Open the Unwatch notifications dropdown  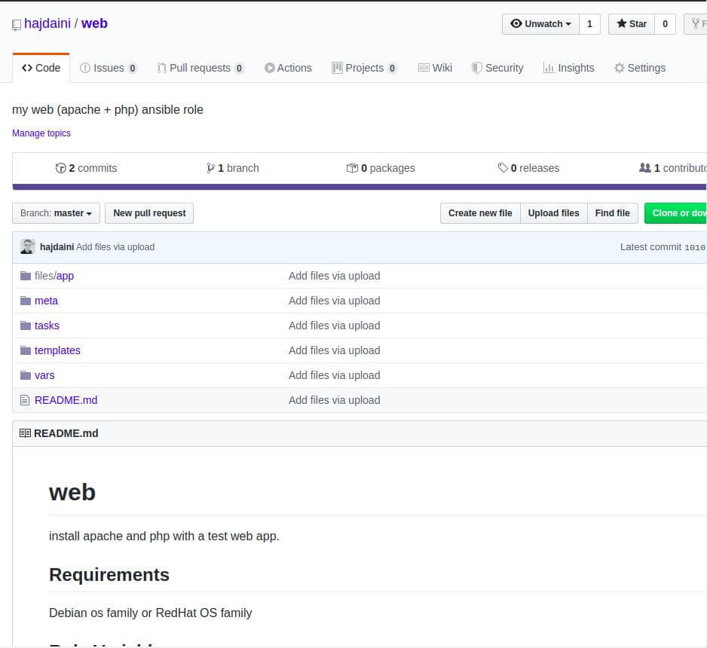pyautogui.click(x=540, y=24)
